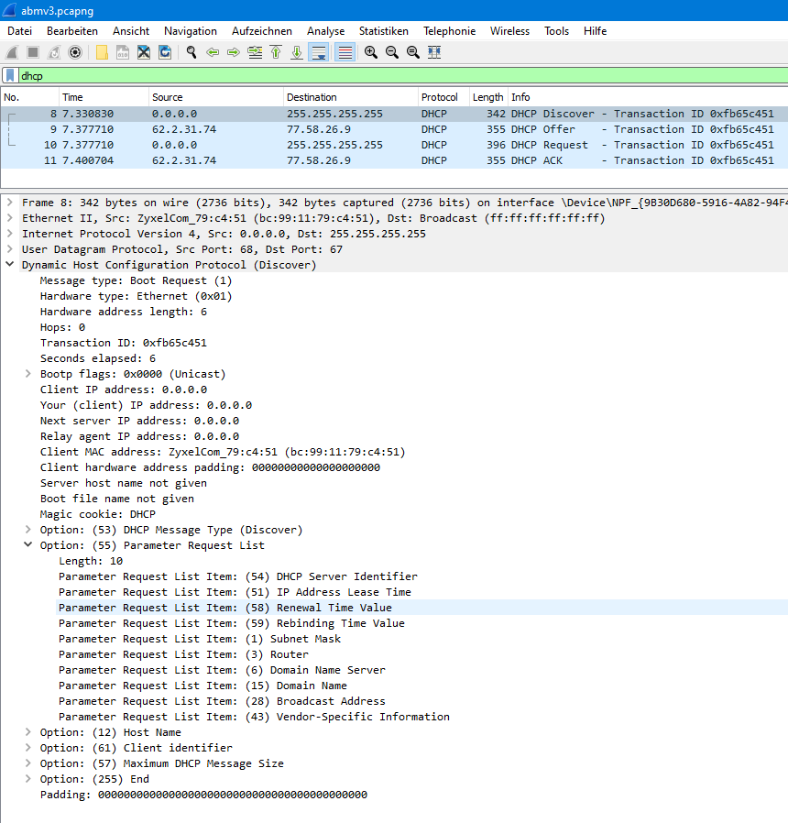Expand the Ethernet II layer
The width and height of the screenshot is (788, 823).
pos(9,218)
